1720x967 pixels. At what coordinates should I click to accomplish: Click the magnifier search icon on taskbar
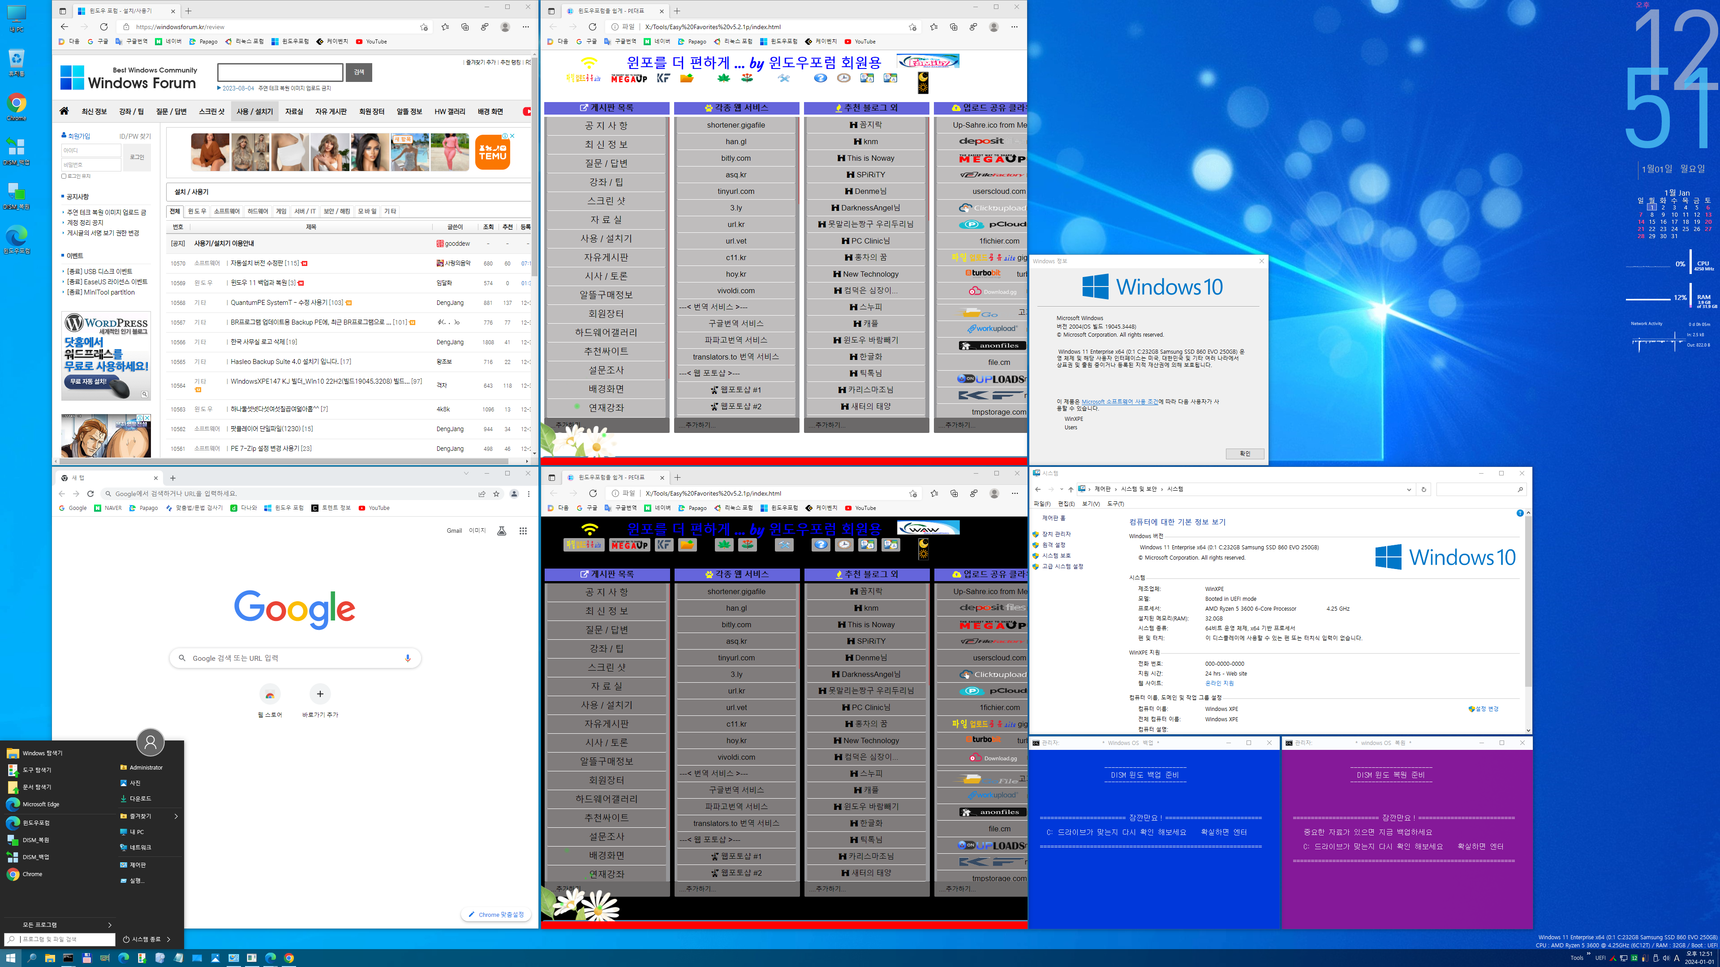31,958
